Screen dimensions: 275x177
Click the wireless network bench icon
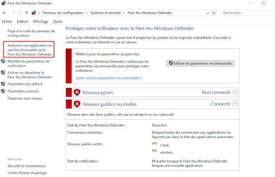pos(154,152)
